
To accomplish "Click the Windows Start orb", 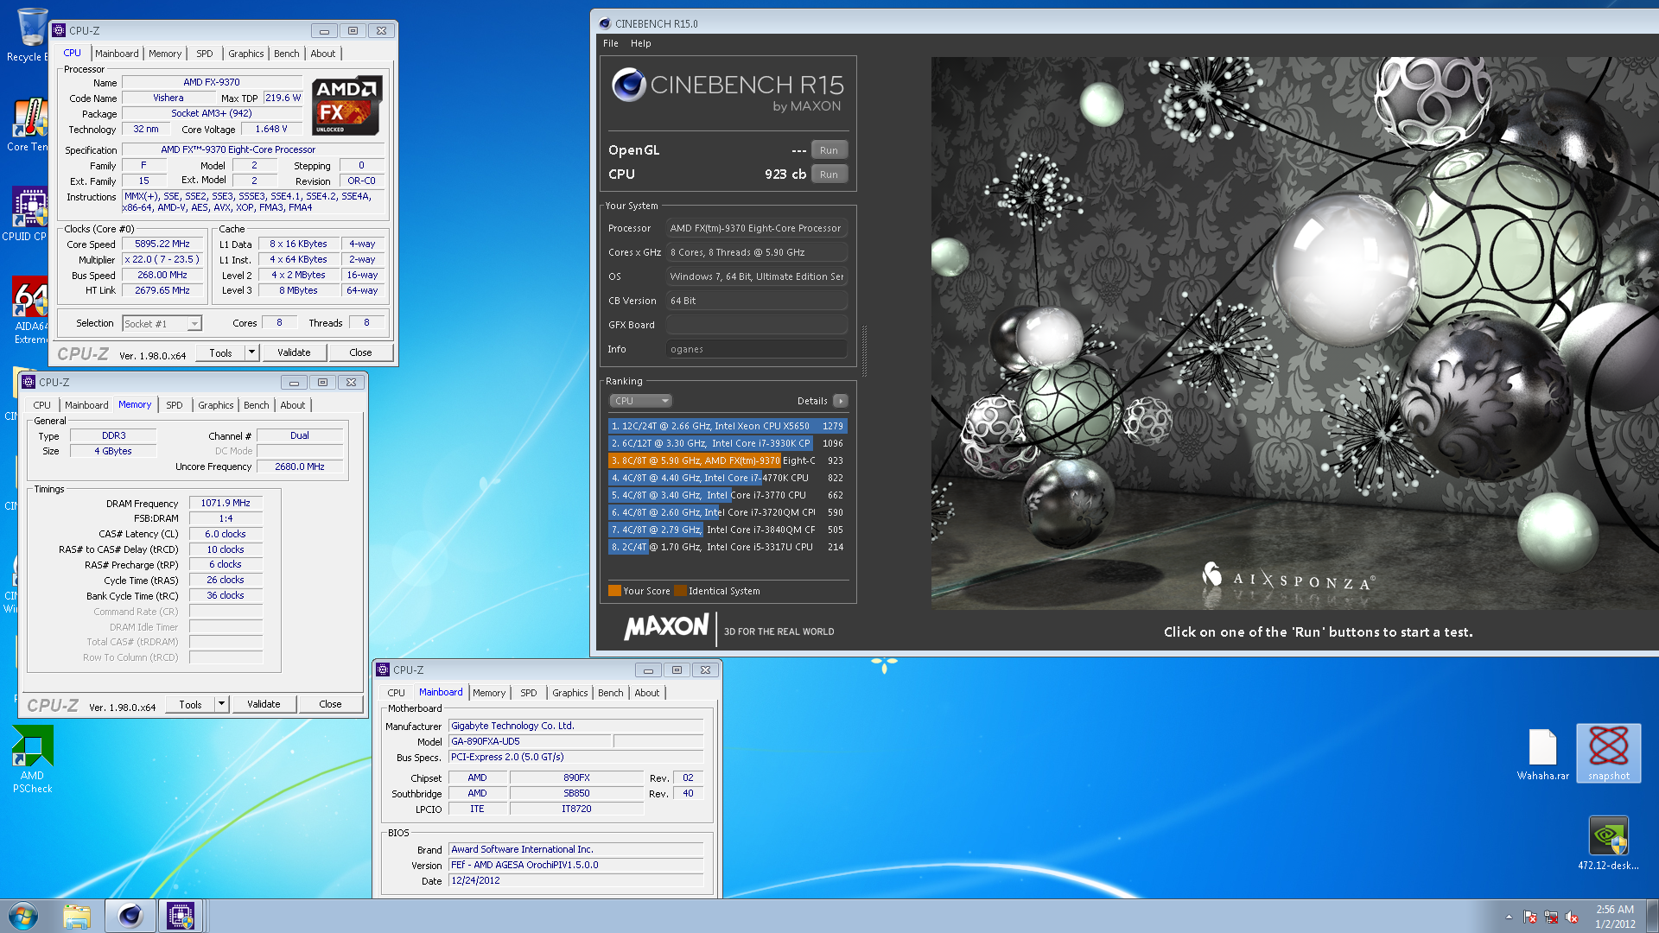I will tap(23, 916).
